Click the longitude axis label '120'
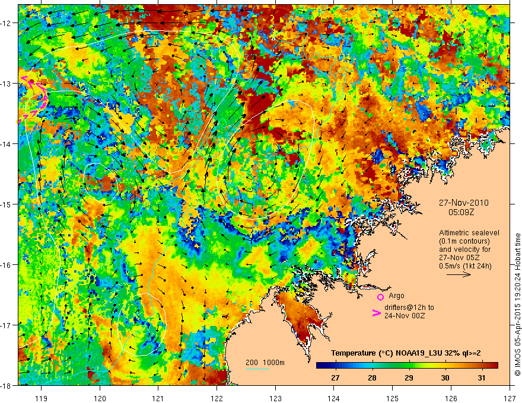The width and height of the screenshot is (522, 403). (100, 398)
